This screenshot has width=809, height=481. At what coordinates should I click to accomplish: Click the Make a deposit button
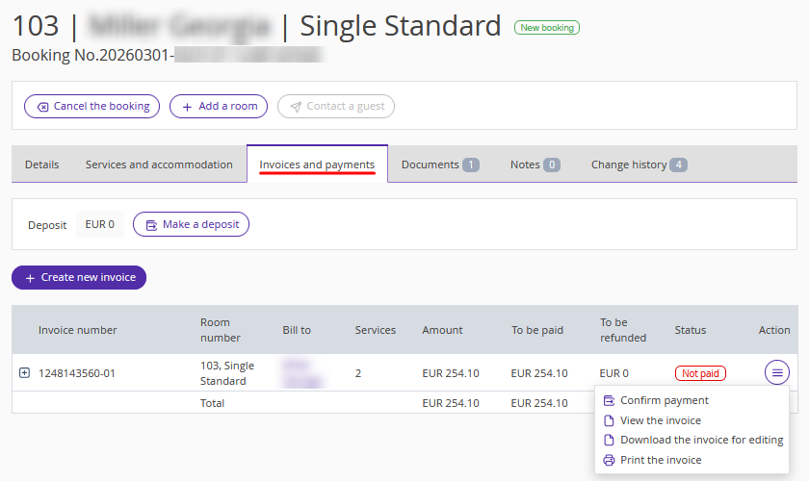[191, 224]
